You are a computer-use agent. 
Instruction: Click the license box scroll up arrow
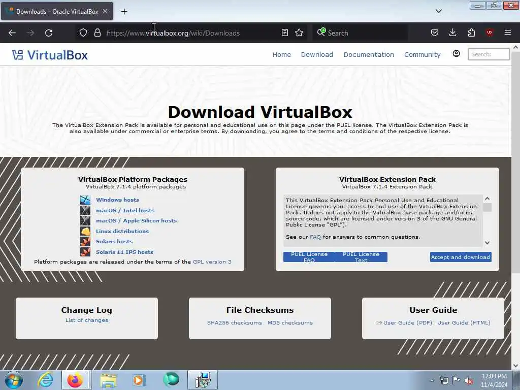pyautogui.click(x=487, y=199)
